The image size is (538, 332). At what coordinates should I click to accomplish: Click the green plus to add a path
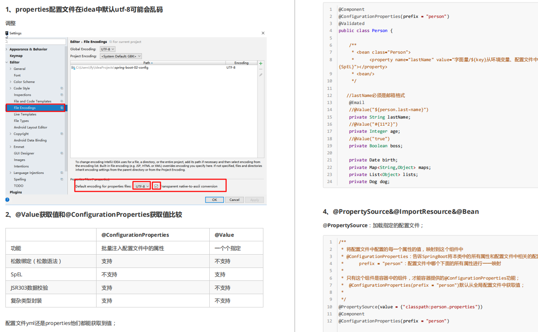pos(261,64)
